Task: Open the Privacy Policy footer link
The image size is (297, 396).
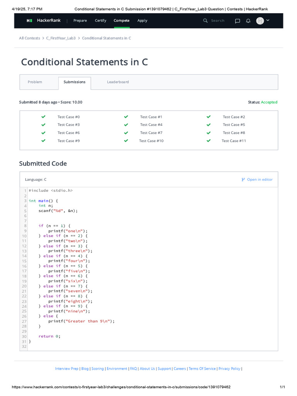Action: pos(229,369)
